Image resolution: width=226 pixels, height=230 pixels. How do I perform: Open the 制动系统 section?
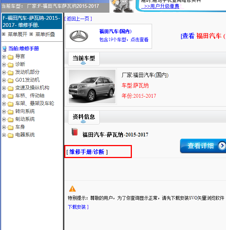point(25,119)
